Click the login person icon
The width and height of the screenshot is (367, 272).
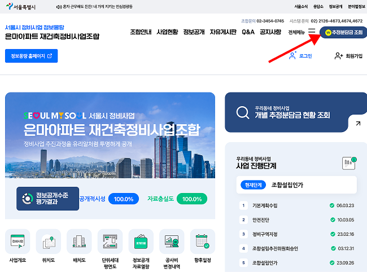pos(292,55)
